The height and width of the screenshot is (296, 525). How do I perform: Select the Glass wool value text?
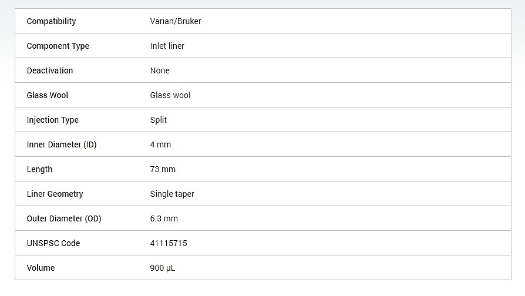[170, 95]
